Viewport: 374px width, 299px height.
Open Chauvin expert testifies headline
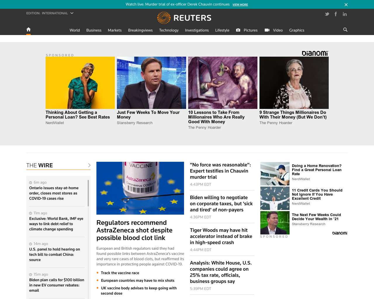(x=220, y=171)
